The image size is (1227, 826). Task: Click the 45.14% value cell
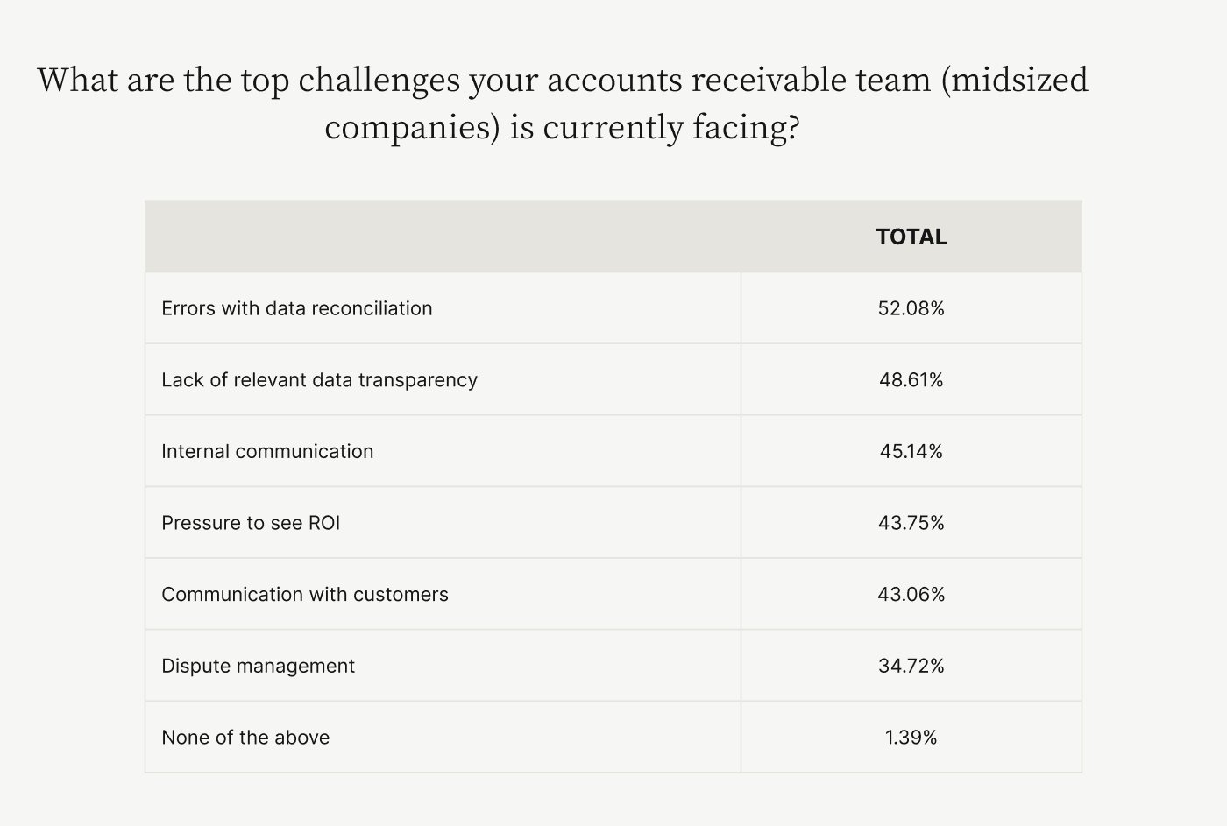pyautogui.click(x=911, y=451)
